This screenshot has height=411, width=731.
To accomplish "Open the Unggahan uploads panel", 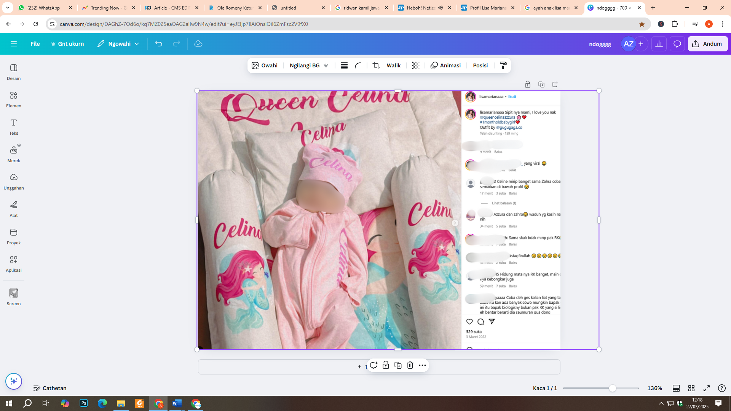I will coord(14,182).
